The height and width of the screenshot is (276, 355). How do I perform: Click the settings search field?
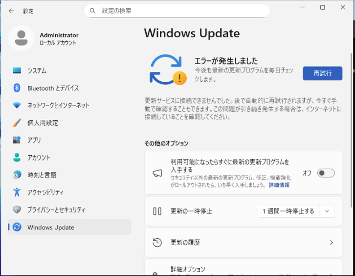181,10
